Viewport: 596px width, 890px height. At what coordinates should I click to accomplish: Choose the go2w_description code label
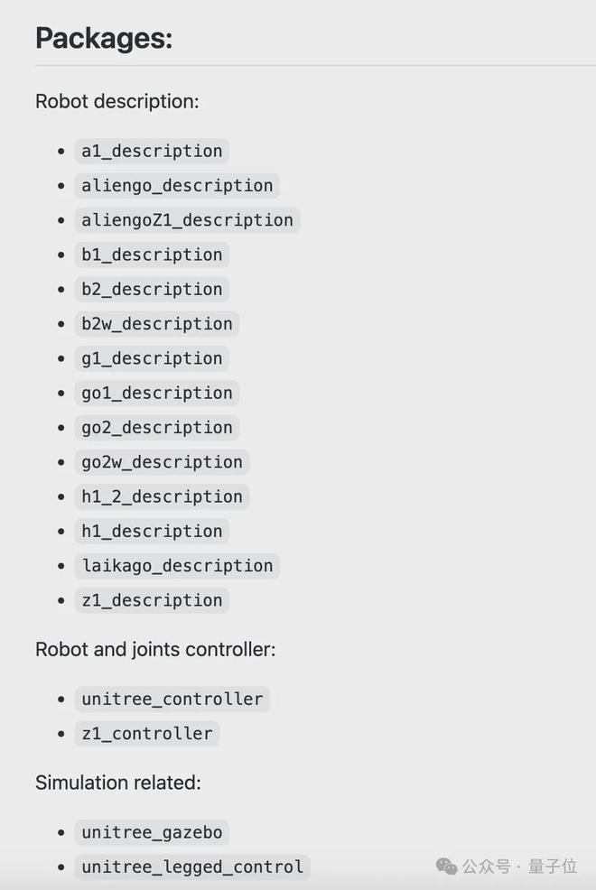point(162,462)
